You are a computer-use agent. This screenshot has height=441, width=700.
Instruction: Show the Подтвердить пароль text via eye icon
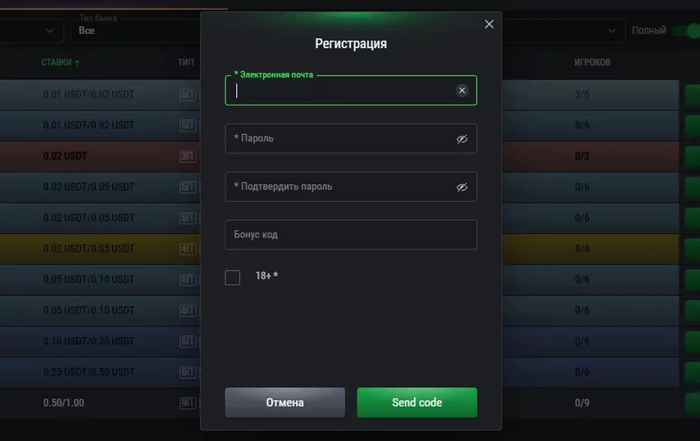click(462, 187)
